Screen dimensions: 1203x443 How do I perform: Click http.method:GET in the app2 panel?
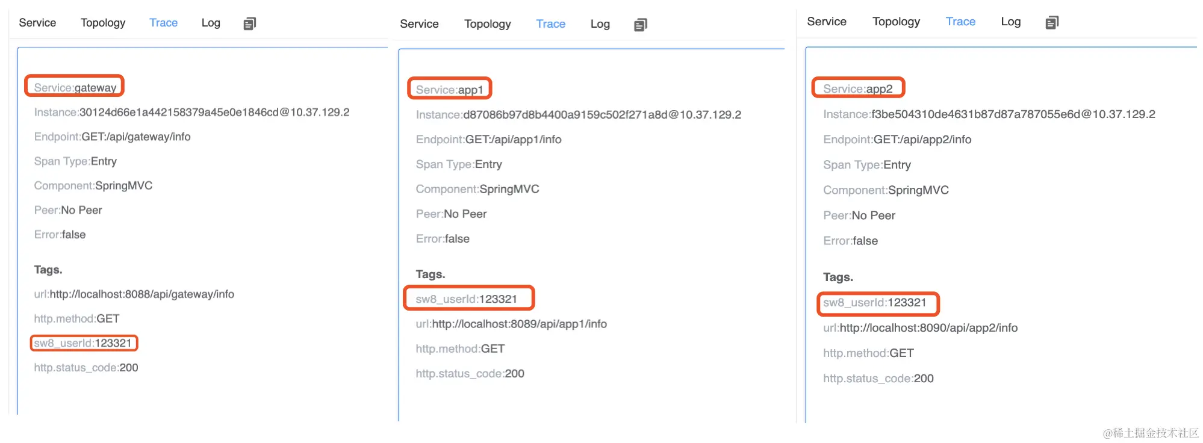coord(869,353)
